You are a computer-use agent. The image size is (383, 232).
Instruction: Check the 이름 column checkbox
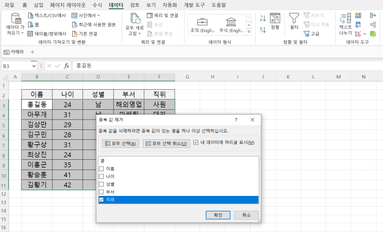click(x=102, y=169)
